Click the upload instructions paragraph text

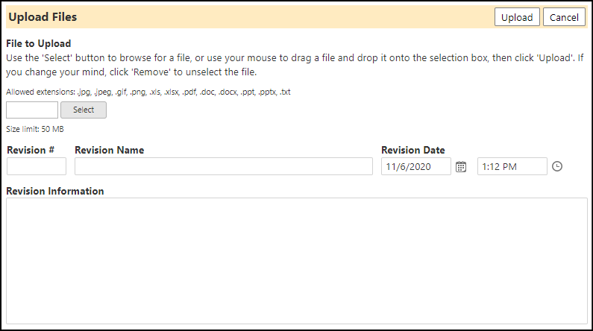pyautogui.click(x=295, y=65)
